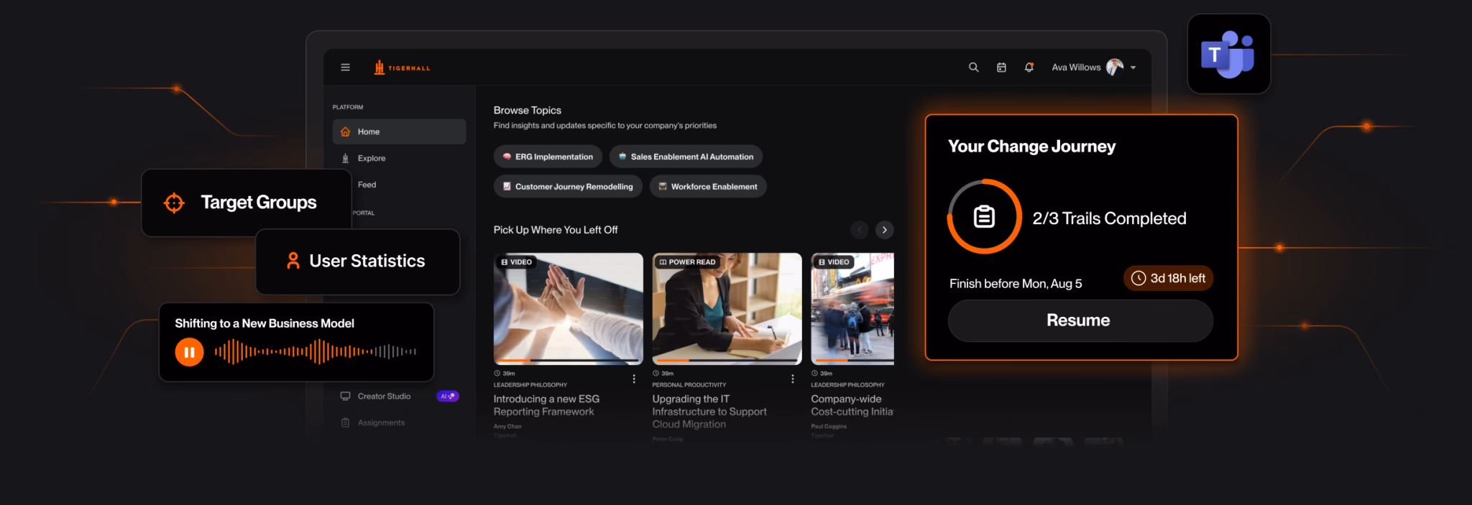Click the 3d 18h left badge
Screen dimensions: 1472x505
[x=1168, y=278]
